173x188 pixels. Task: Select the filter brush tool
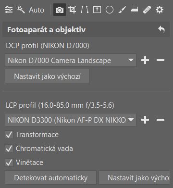[x=122, y=10]
